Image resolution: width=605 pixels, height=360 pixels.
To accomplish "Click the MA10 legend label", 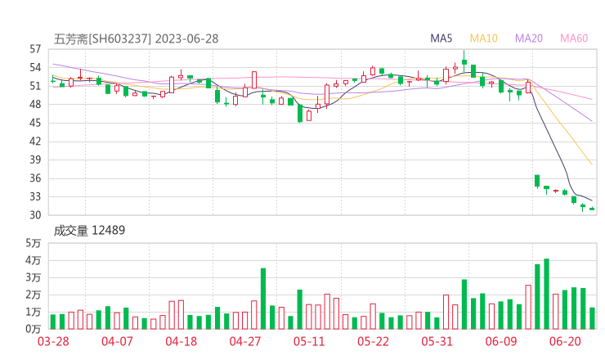I will [x=483, y=38].
